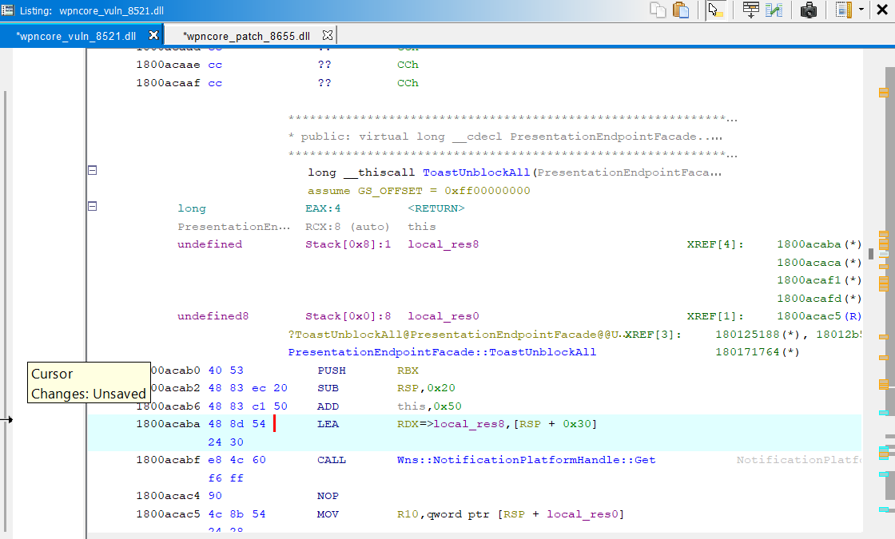Image resolution: width=895 pixels, height=539 pixels.
Task: Click the ADD mnemonic
Action: click(x=328, y=406)
